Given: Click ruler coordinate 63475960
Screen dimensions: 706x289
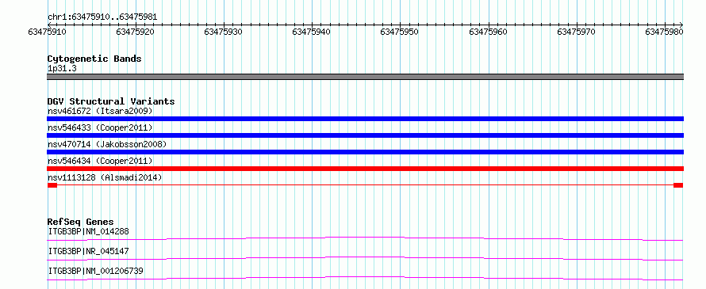Looking at the screenshot, I should 488,32.
